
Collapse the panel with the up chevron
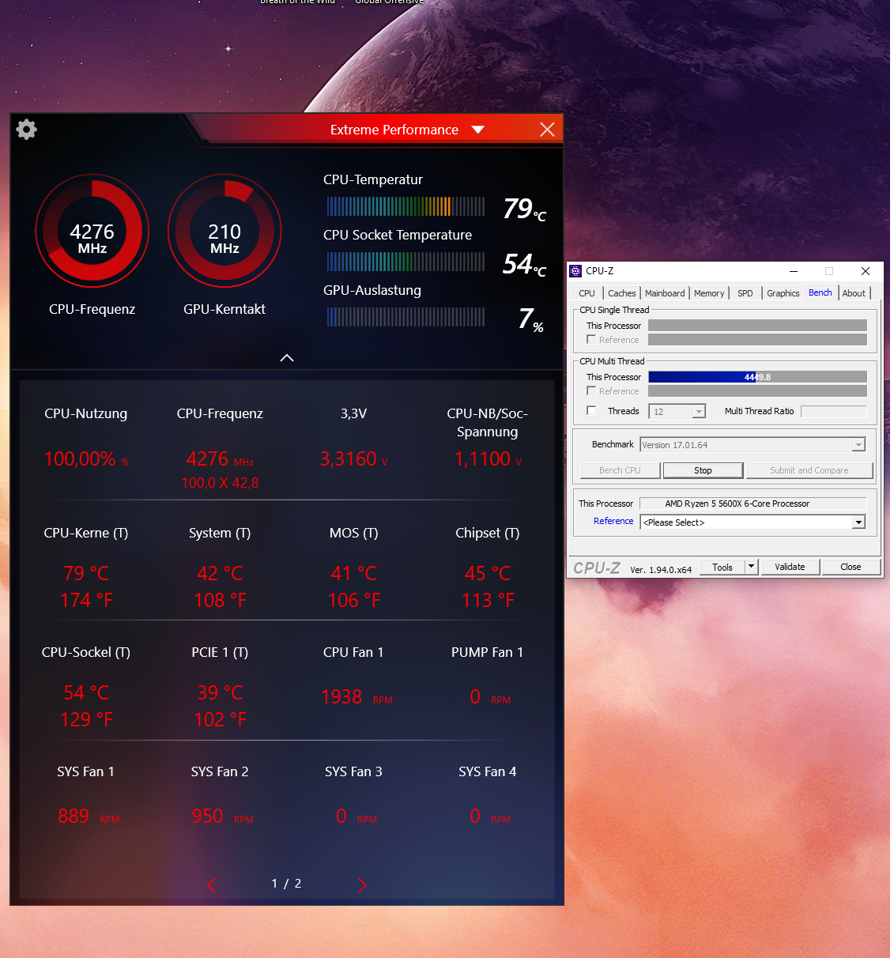click(287, 358)
